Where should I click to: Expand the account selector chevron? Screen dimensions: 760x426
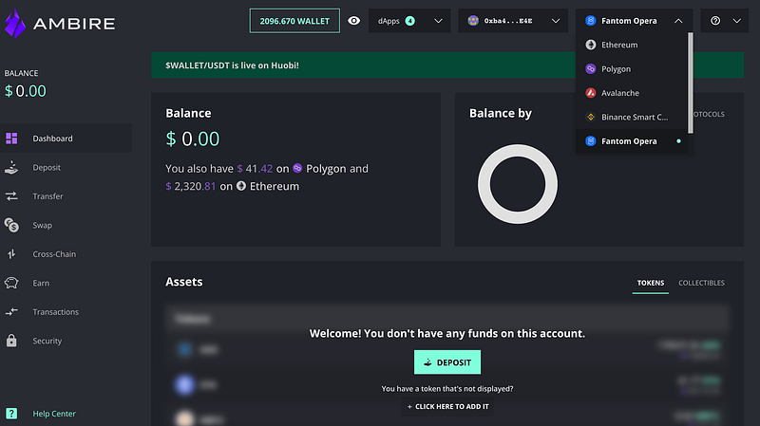click(x=556, y=21)
